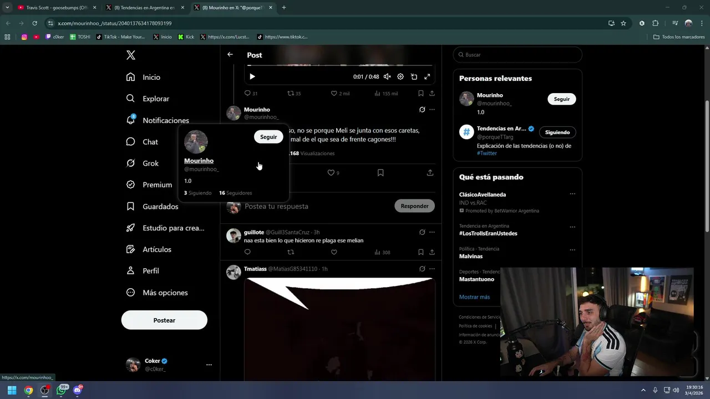Open Windows Start menu

click(12, 390)
